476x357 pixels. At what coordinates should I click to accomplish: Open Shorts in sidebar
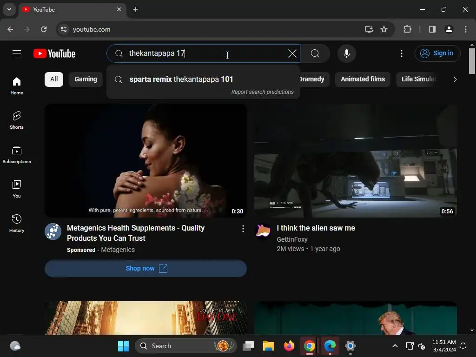point(17,120)
